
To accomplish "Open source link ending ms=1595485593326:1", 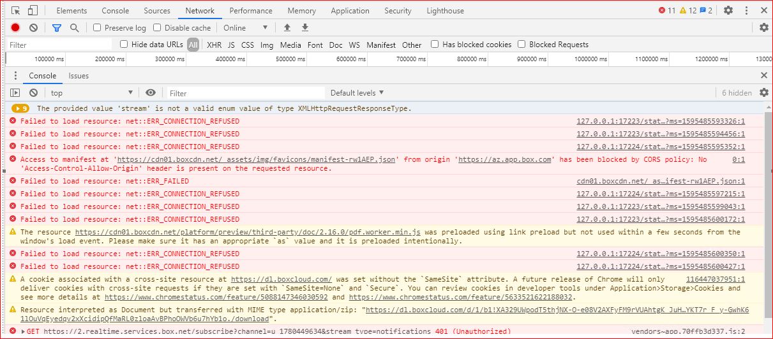I will [x=661, y=121].
